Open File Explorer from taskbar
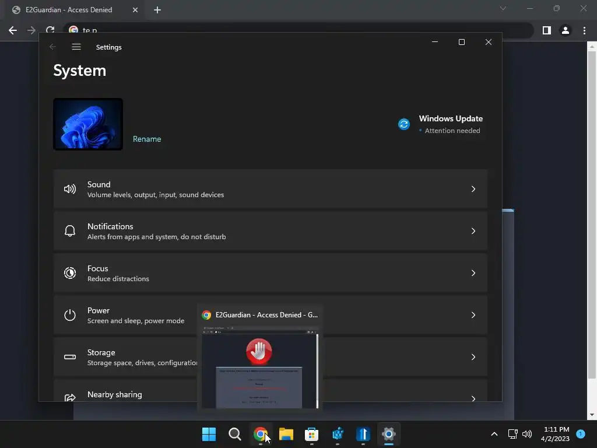597x448 pixels. (286, 434)
